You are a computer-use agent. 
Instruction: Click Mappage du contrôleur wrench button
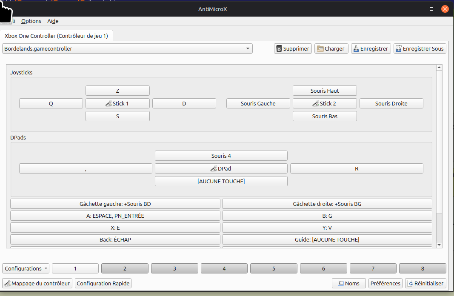pyautogui.click(x=37, y=283)
